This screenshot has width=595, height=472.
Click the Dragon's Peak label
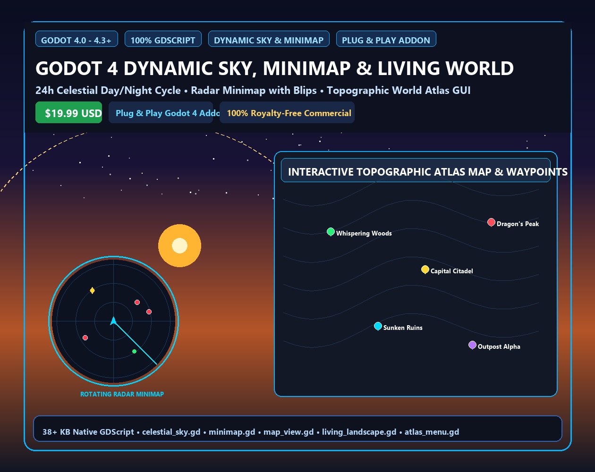pos(518,224)
